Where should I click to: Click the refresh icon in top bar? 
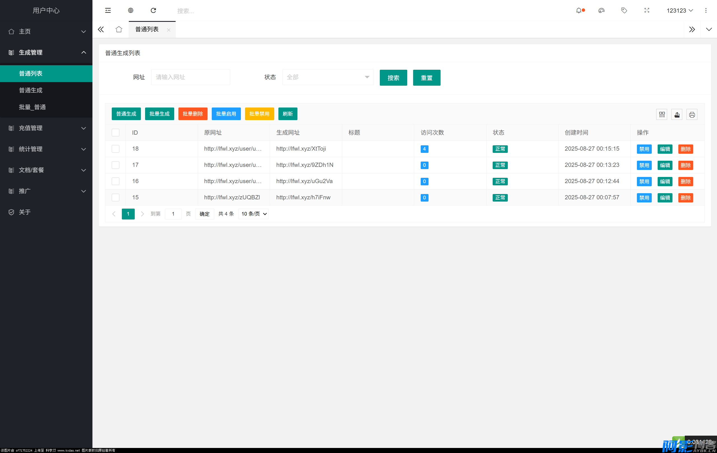coord(153,10)
